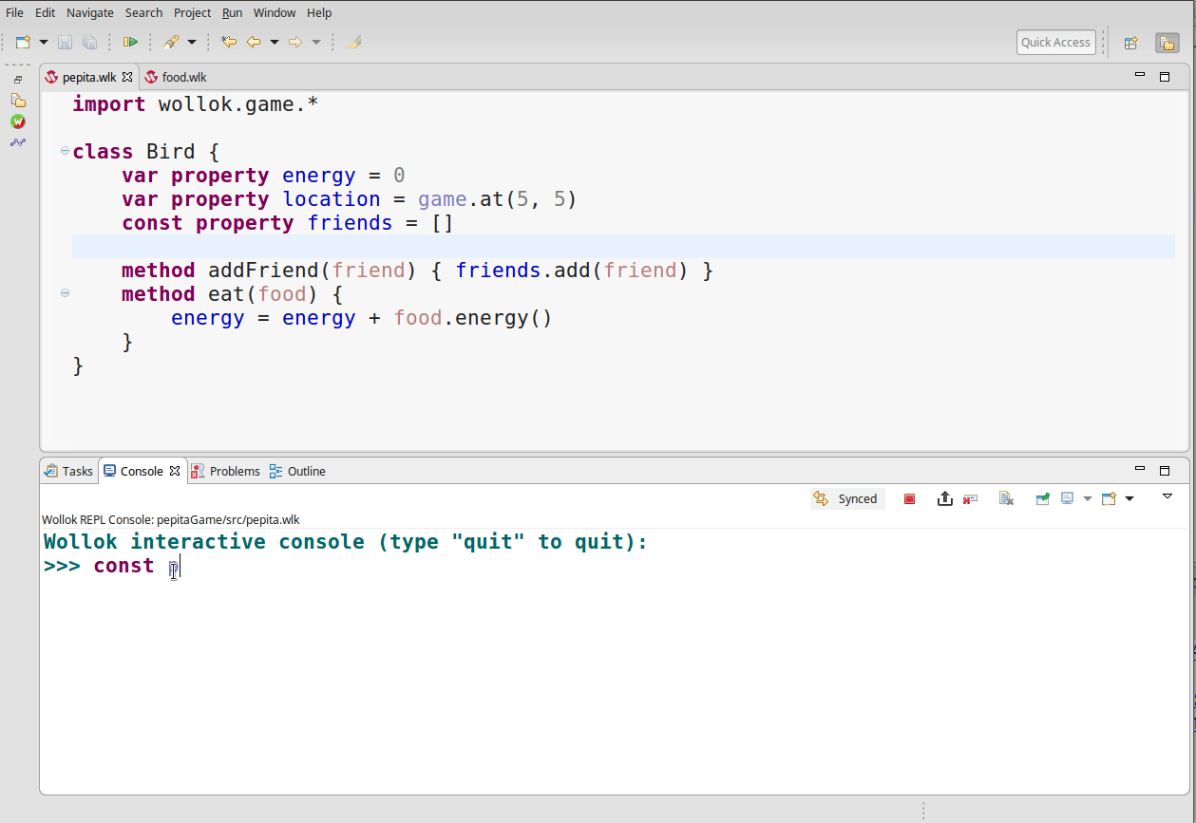1196x823 pixels.
Task: Click the Clear Console document icon
Action: [1006, 498]
